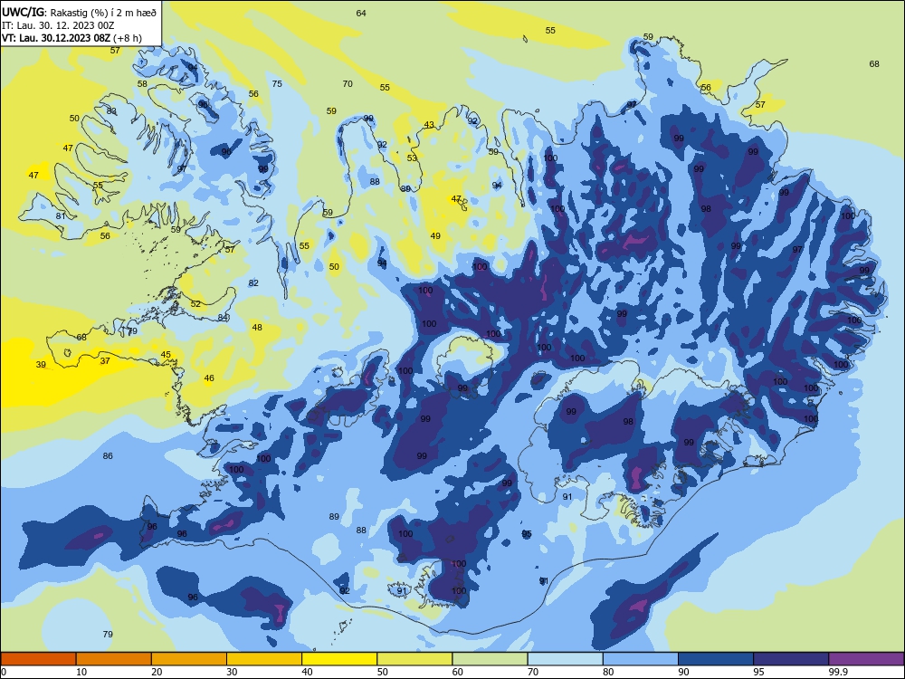Click the 'IT: Lau. 30. 12. 2023 00Z' line
Screen dimensions: 905x679
coord(58,25)
